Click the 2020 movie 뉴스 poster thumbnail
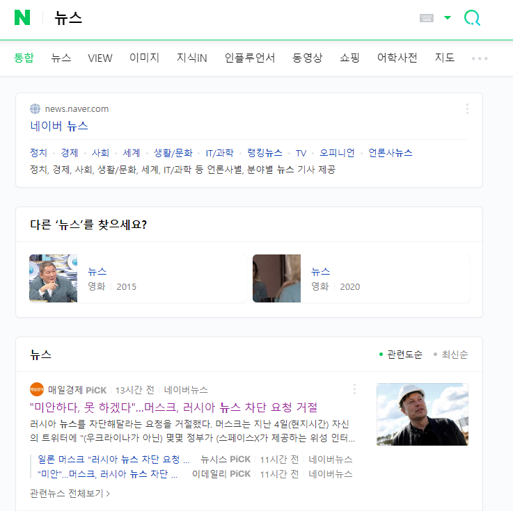This screenshot has height=511, width=513. [x=276, y=278]
